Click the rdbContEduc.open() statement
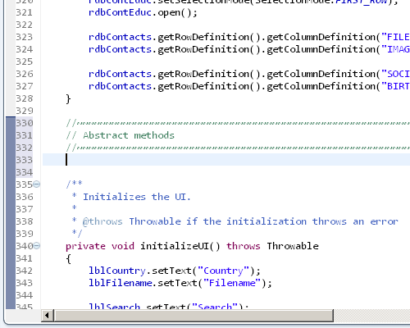 click(143, 12)
